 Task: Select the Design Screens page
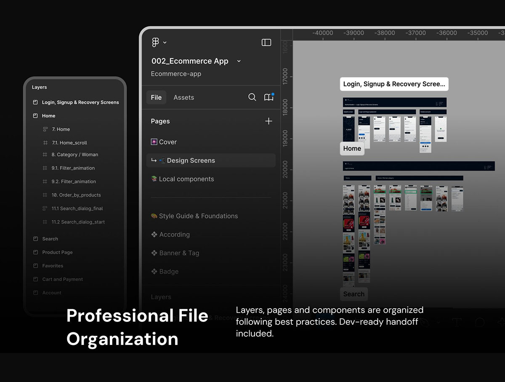coord(210,160)
